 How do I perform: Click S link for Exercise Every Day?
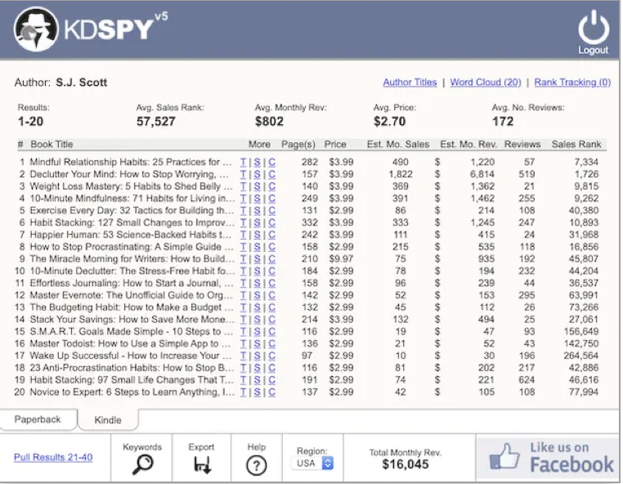[x=257, y=211]
